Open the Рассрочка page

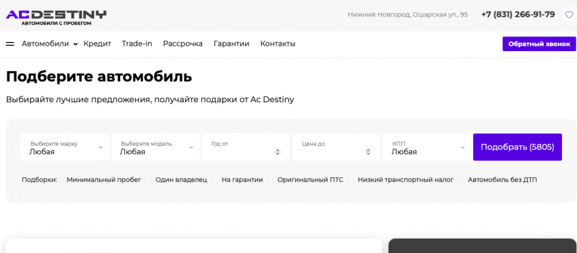coord(183,44)
